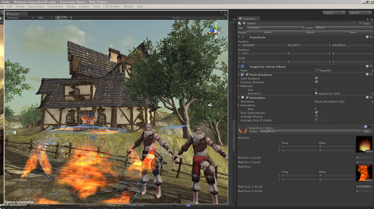The image size is (374, 209).
Task: Open teapot-no name material help icon
Action: coord(365,127)
